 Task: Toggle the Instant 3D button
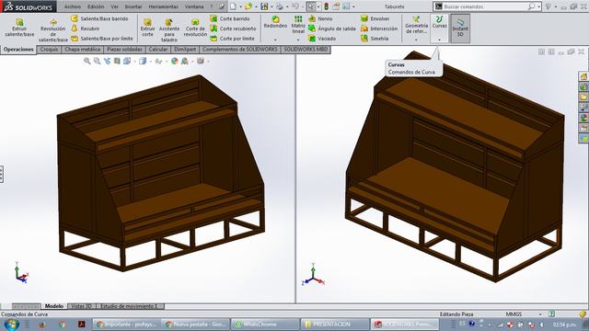tap(460, 29)
